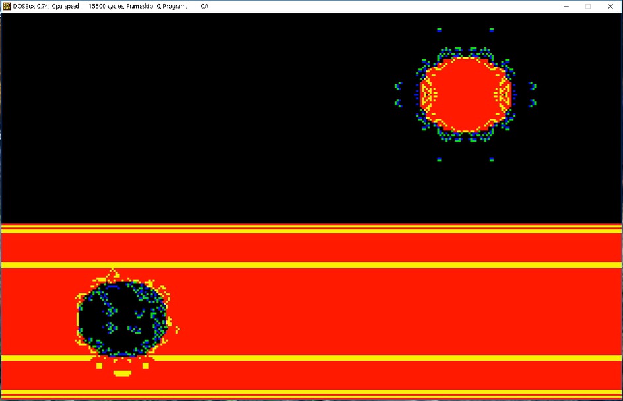Click the red circular blob in the black area
Viewport: 623px width, 401px height.
click(465, 95)
